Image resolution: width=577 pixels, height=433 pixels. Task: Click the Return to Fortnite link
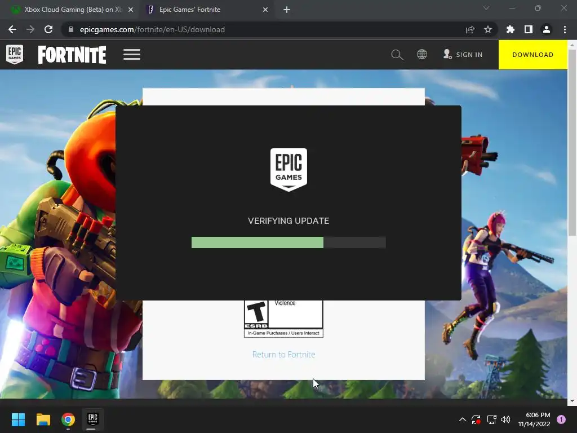click(x=284, y=354)
